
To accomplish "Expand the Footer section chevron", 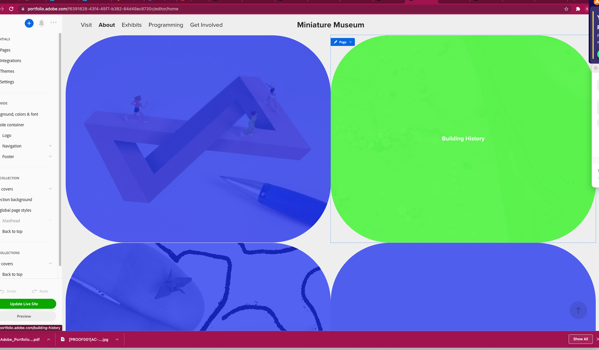I will pyautogui.click(x=50, y=156).
